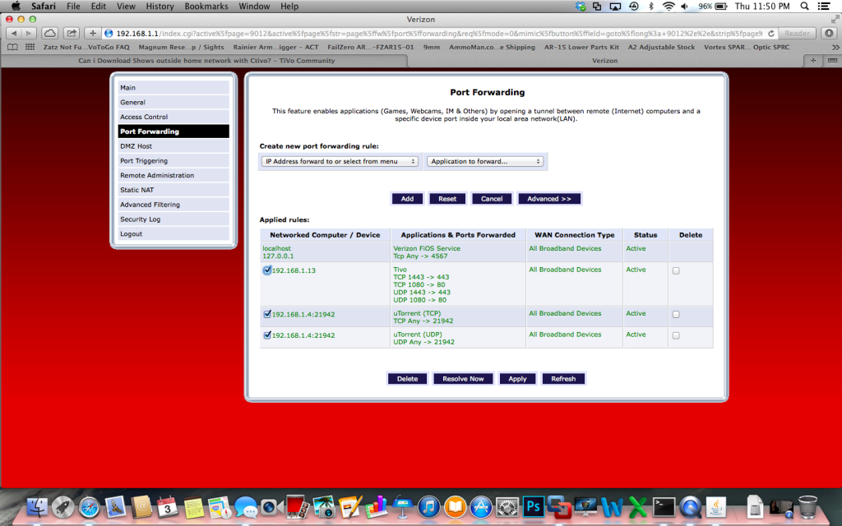Image resolution: width=842 pixels, height=526 pixels.
Task: Open the Calendar app in the Dock
Action: (x=167, y=506)
